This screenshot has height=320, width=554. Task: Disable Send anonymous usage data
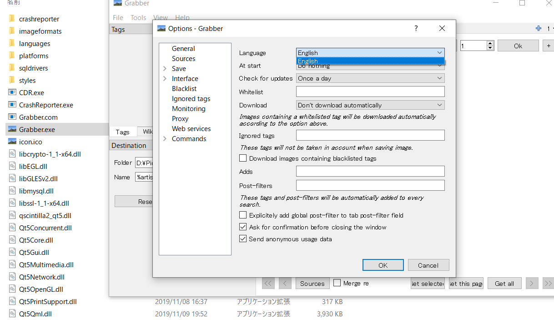[x=243, y=239]
